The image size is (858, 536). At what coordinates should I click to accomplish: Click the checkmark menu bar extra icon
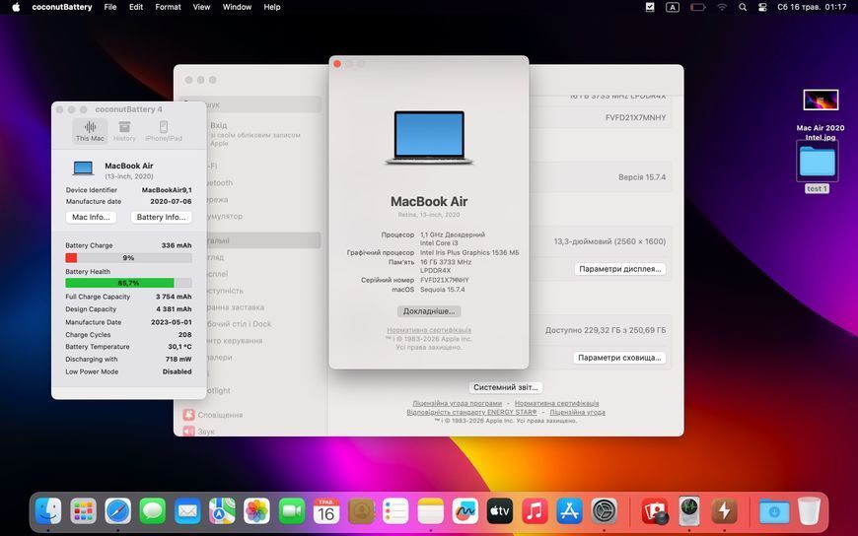650,7
